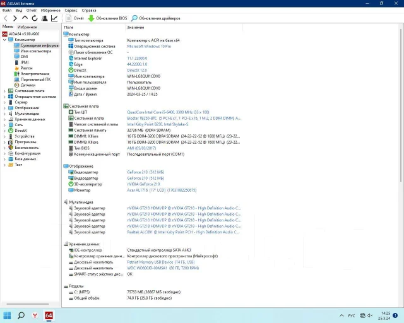Select DMI item in the tree
The width and height of the screenshot is (404, 323).
pyautogui.click(x=21, y=57)
